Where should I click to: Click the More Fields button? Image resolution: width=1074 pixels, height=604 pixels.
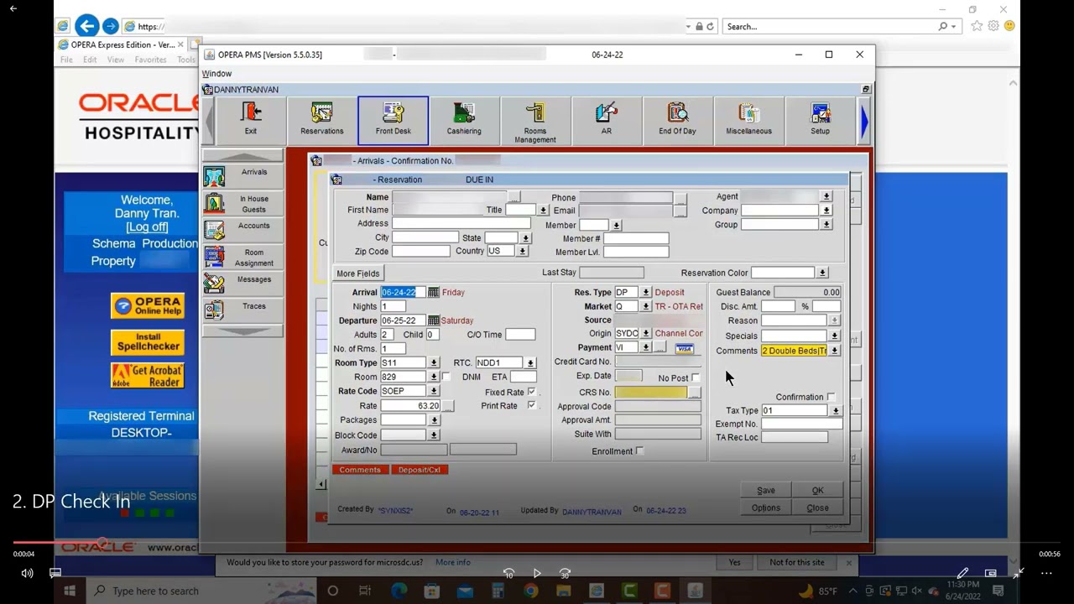[358, 273]
